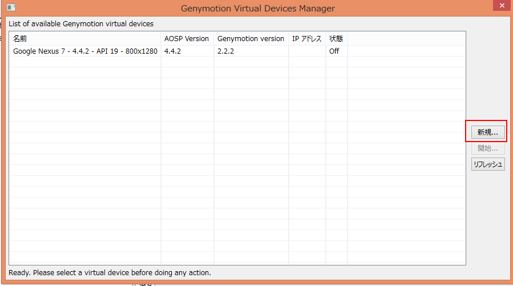Select the 2.2.2 Genymotion version cell

tap(251, 51)
